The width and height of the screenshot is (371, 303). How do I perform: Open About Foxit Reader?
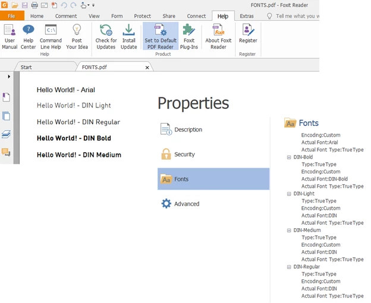click(x=218, y=37)
